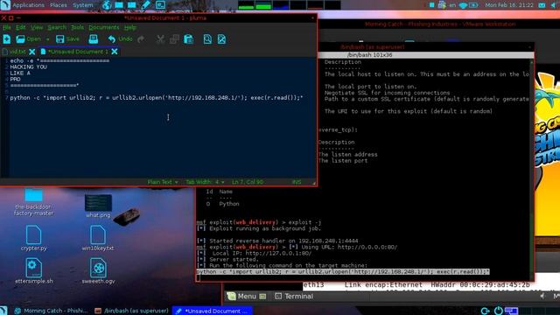Image resolution: width=560 pixels, height=315 pixels.
Task: Cut selection with scissors icon
Action: 160,39
